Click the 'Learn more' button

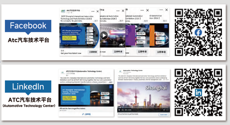(x=164, y=114)
